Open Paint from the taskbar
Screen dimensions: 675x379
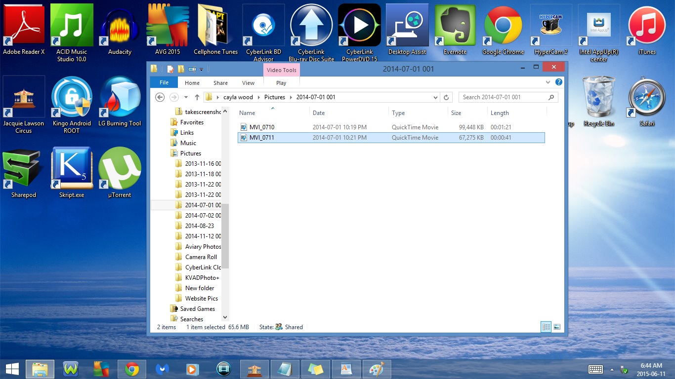[377, 369]
